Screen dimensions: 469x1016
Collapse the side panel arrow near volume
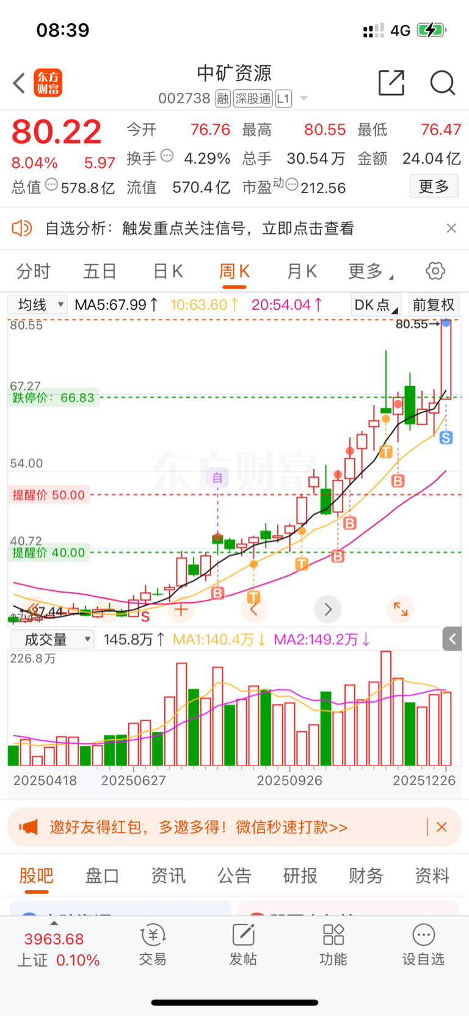point(452,639)
